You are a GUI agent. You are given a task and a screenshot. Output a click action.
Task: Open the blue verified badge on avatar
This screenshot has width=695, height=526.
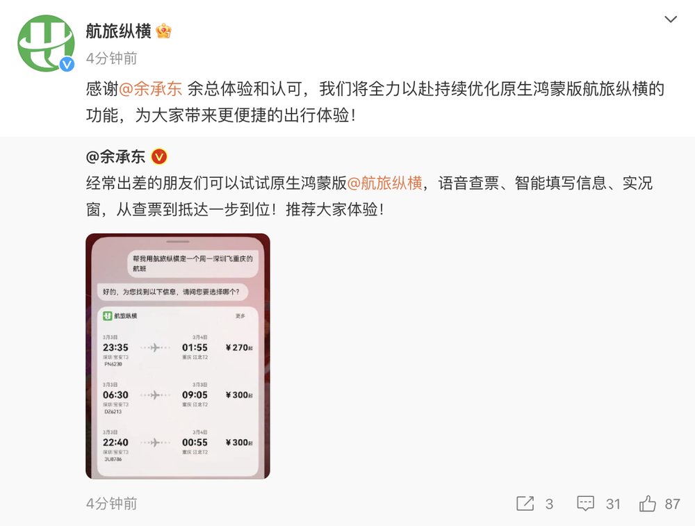[x=67, y=65]
